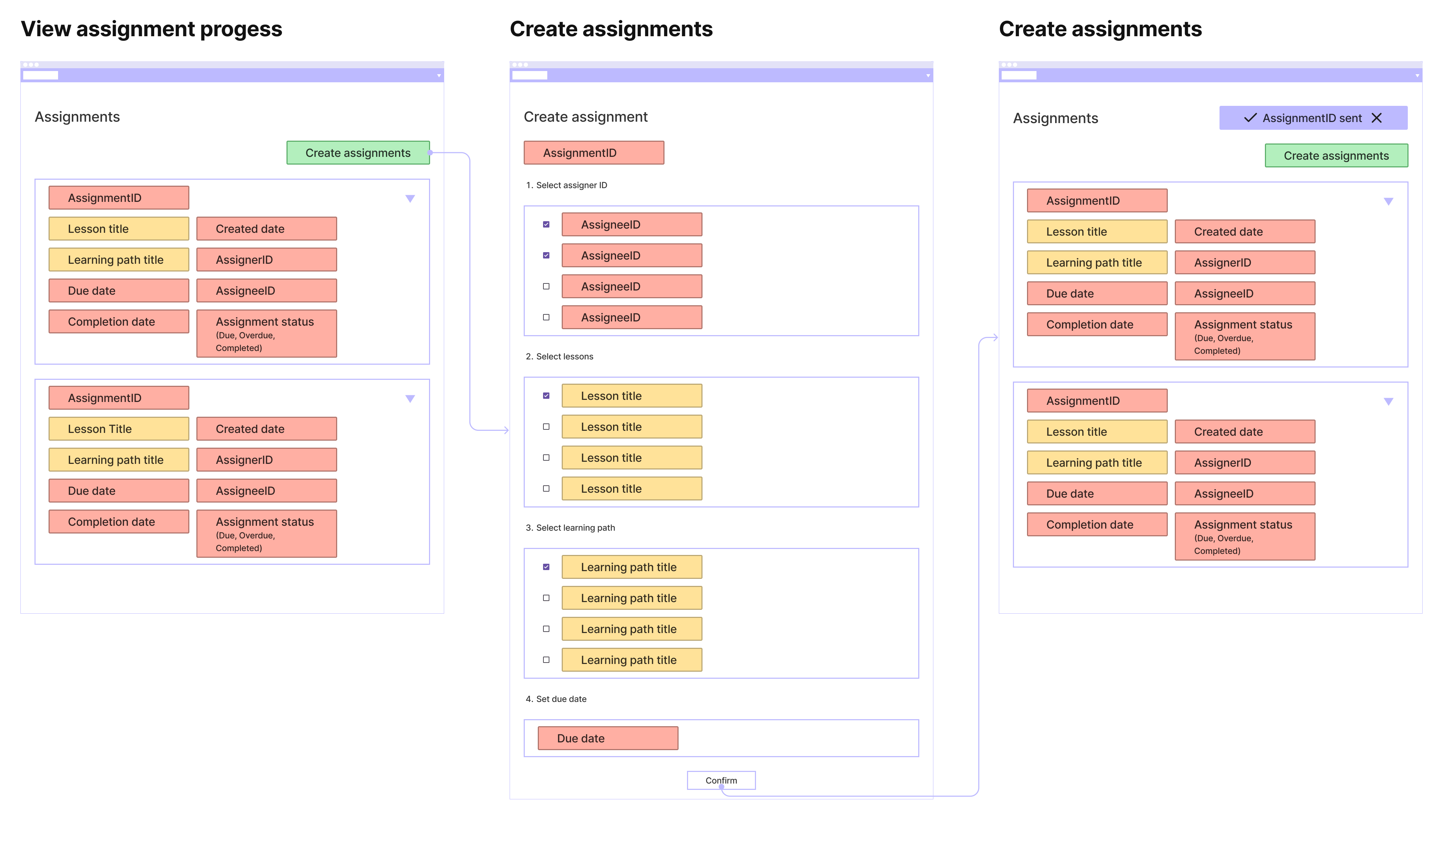This screenshot has width=1443, height=850.
Task: Collapse second assignment card in the leftmost window
Action: [410, 399]
